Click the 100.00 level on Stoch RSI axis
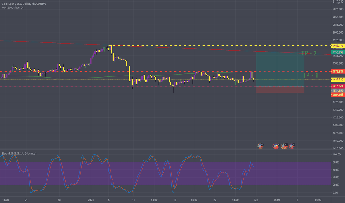This screenshot has height=203, width=345. click(x=336, y=155)
